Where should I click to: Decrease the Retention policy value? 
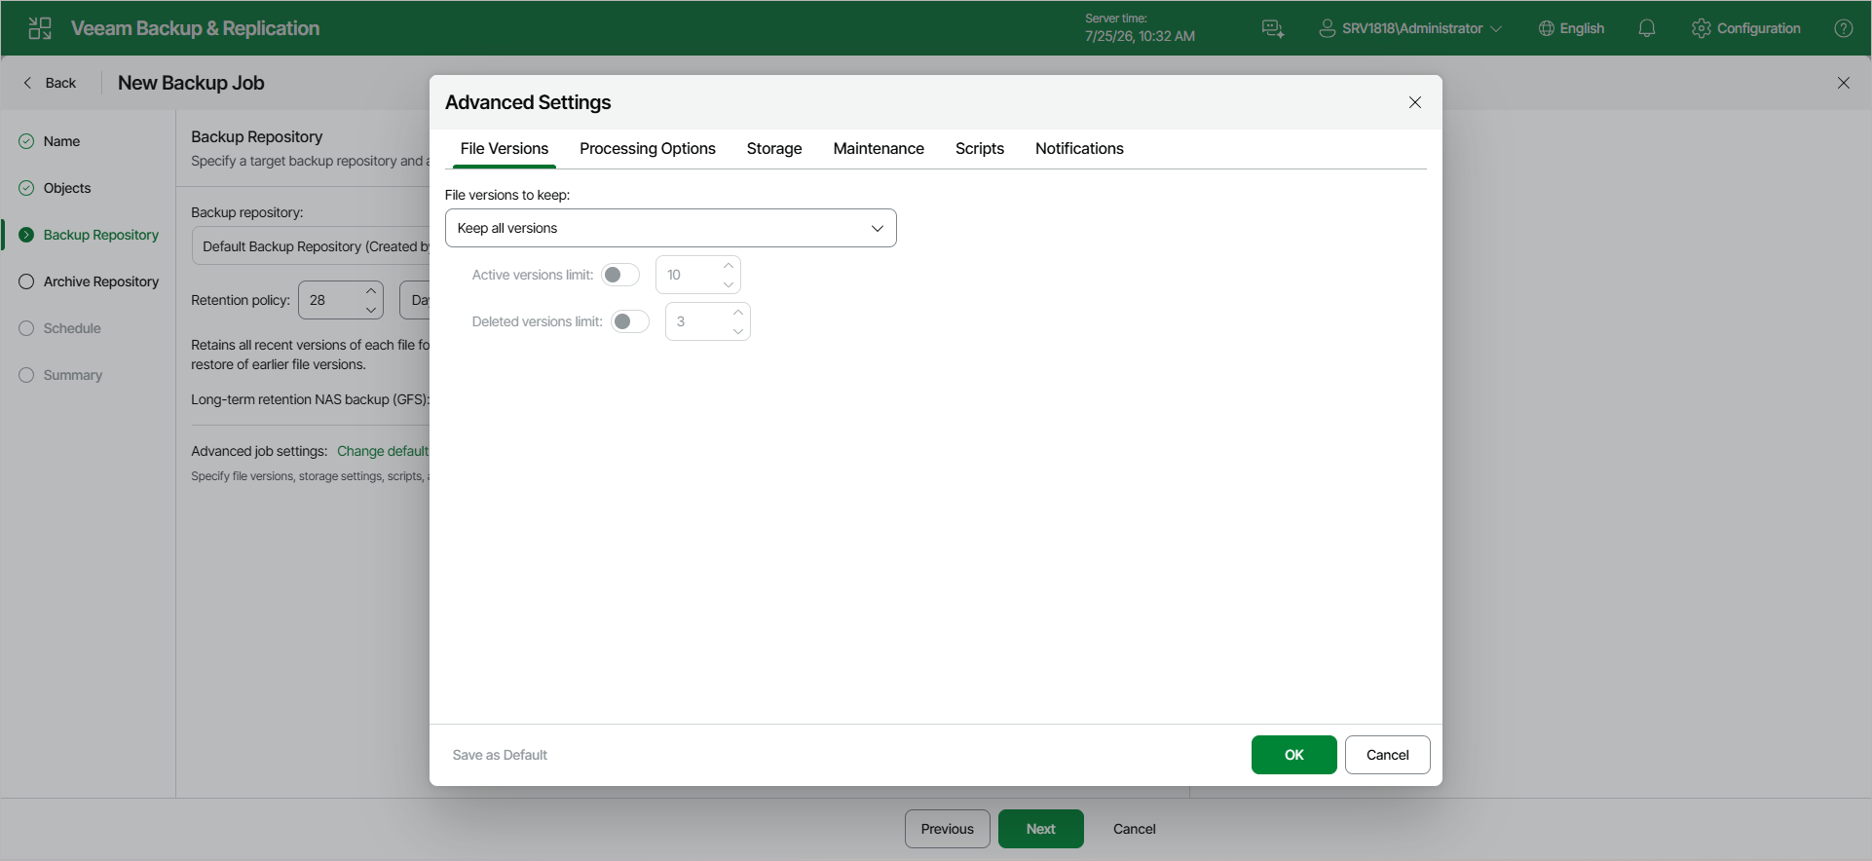[x=371, y=310]
